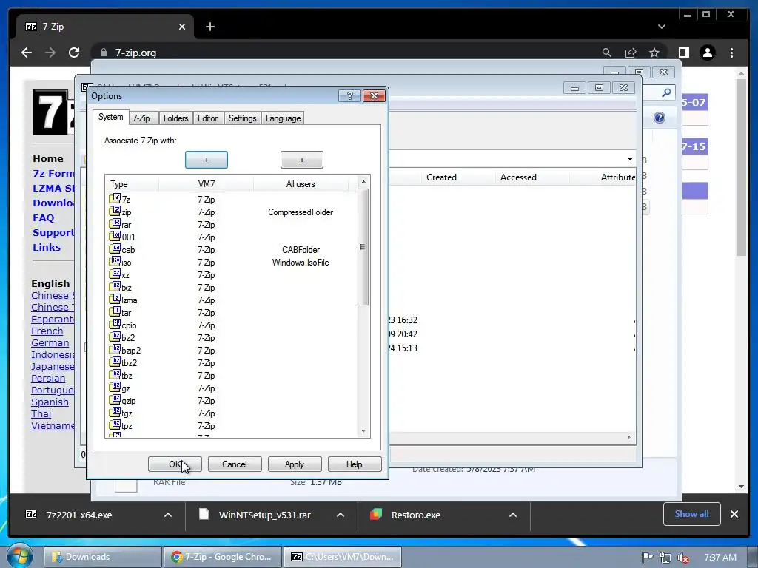The image size is (758, 568).
Task: Click Chrome's profile avatar icon
Action: [x=708, y=53]
